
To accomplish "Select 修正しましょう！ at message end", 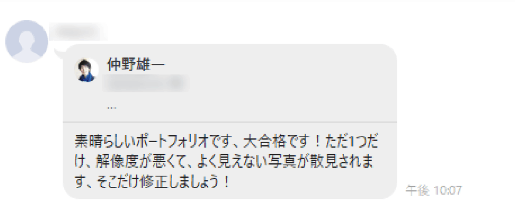I will click(x=185, y=182).
